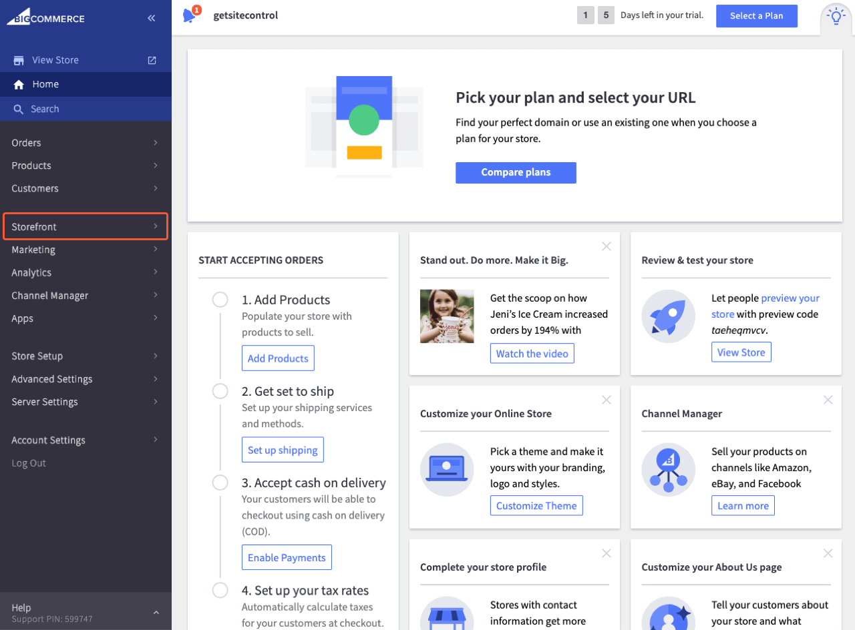Screen dimensions: 855x630
Task: Click the View Store button in review card
Action: (741, 352)
